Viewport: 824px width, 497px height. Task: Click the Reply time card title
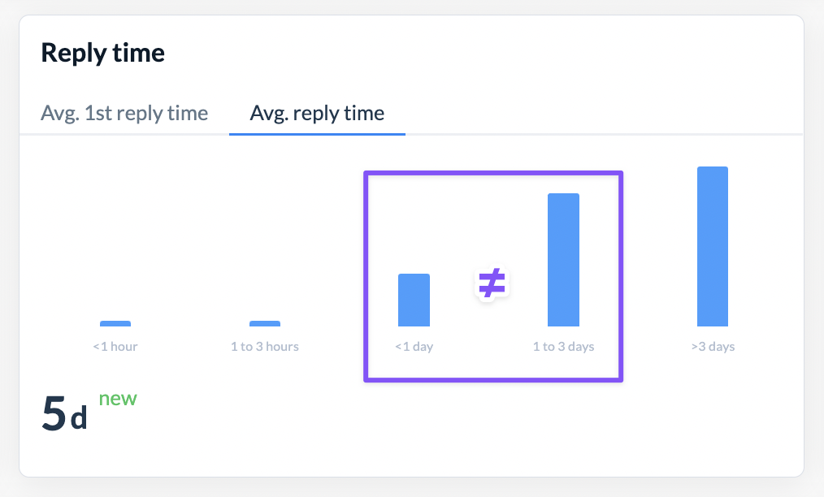coord(103,53)
